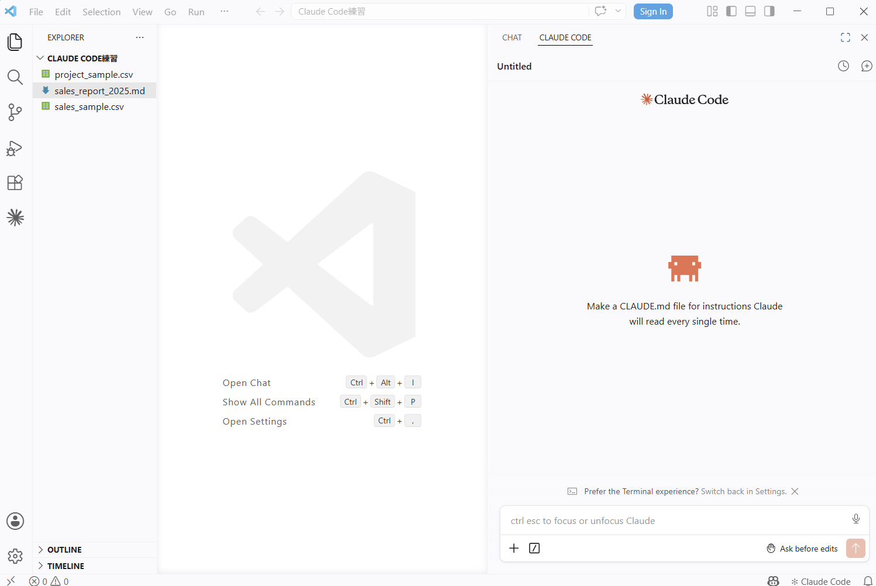Open the Search view icon
Screen dimensions: 876x586
(x=15, y=77)
